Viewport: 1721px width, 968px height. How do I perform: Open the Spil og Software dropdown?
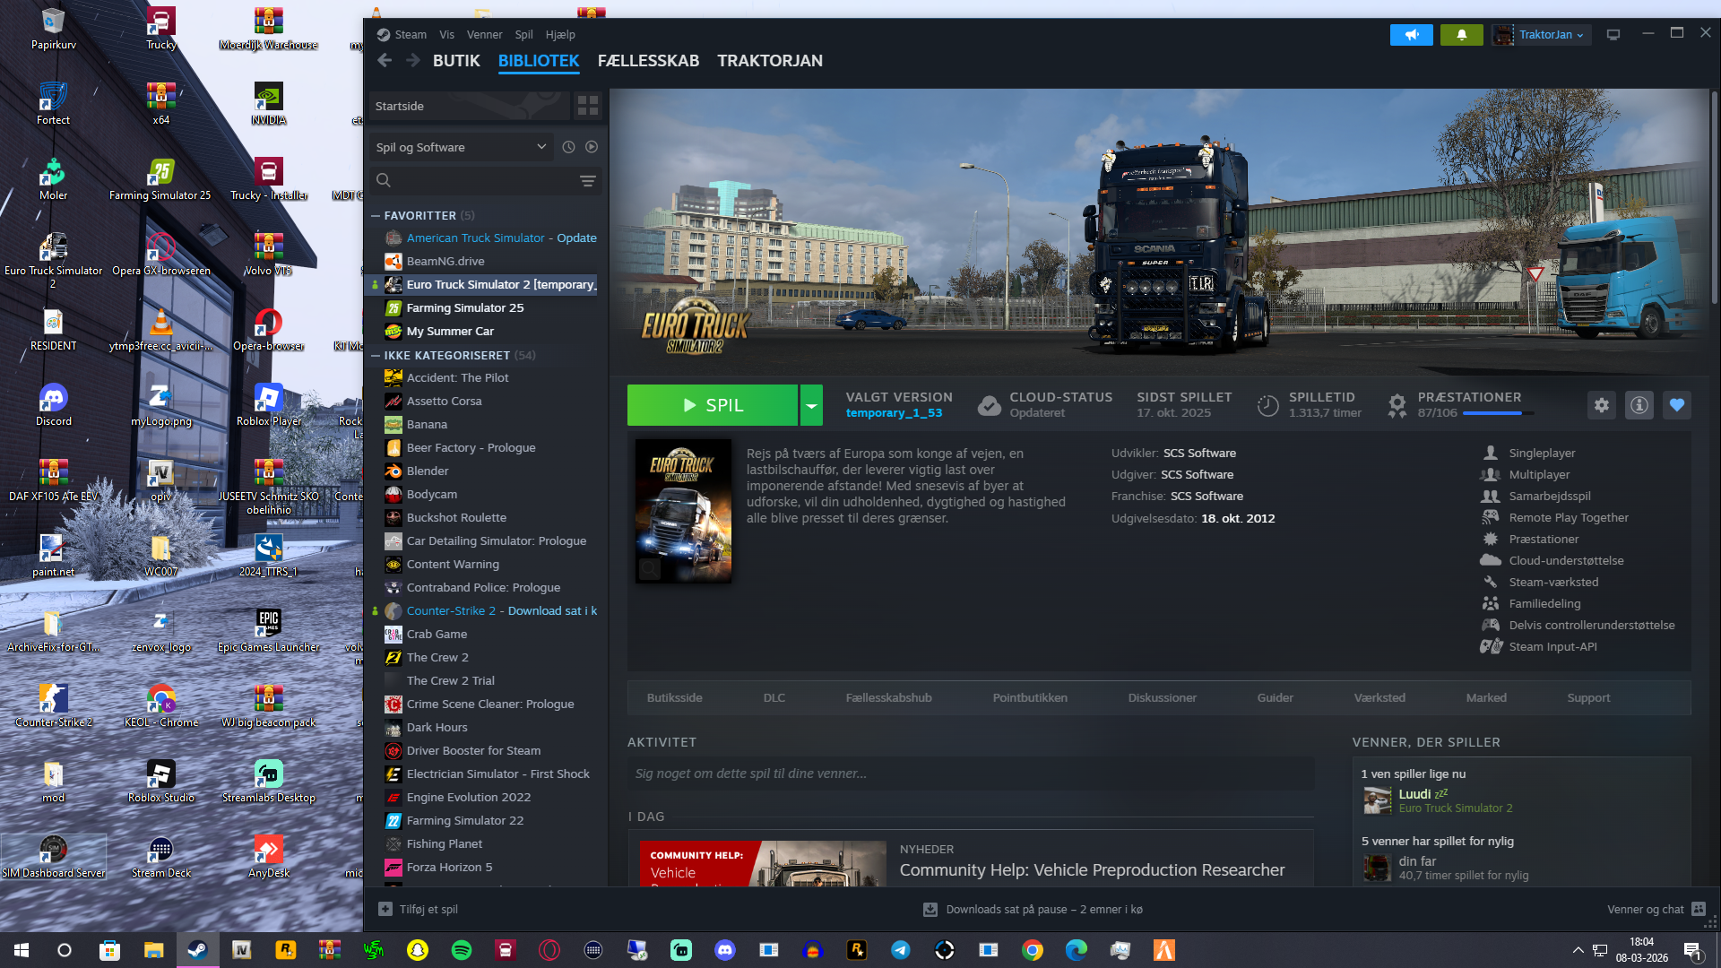click(462, 147)
